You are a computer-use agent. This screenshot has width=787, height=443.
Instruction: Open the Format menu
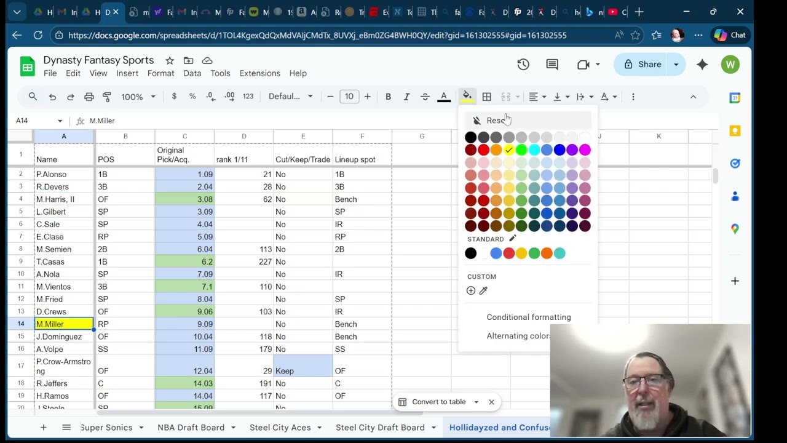click(160, 73)
